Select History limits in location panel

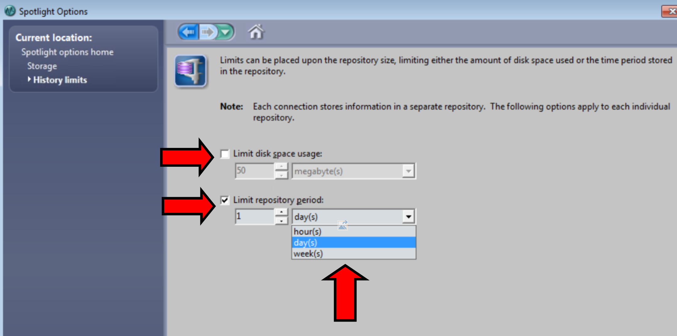click(60, 80)
